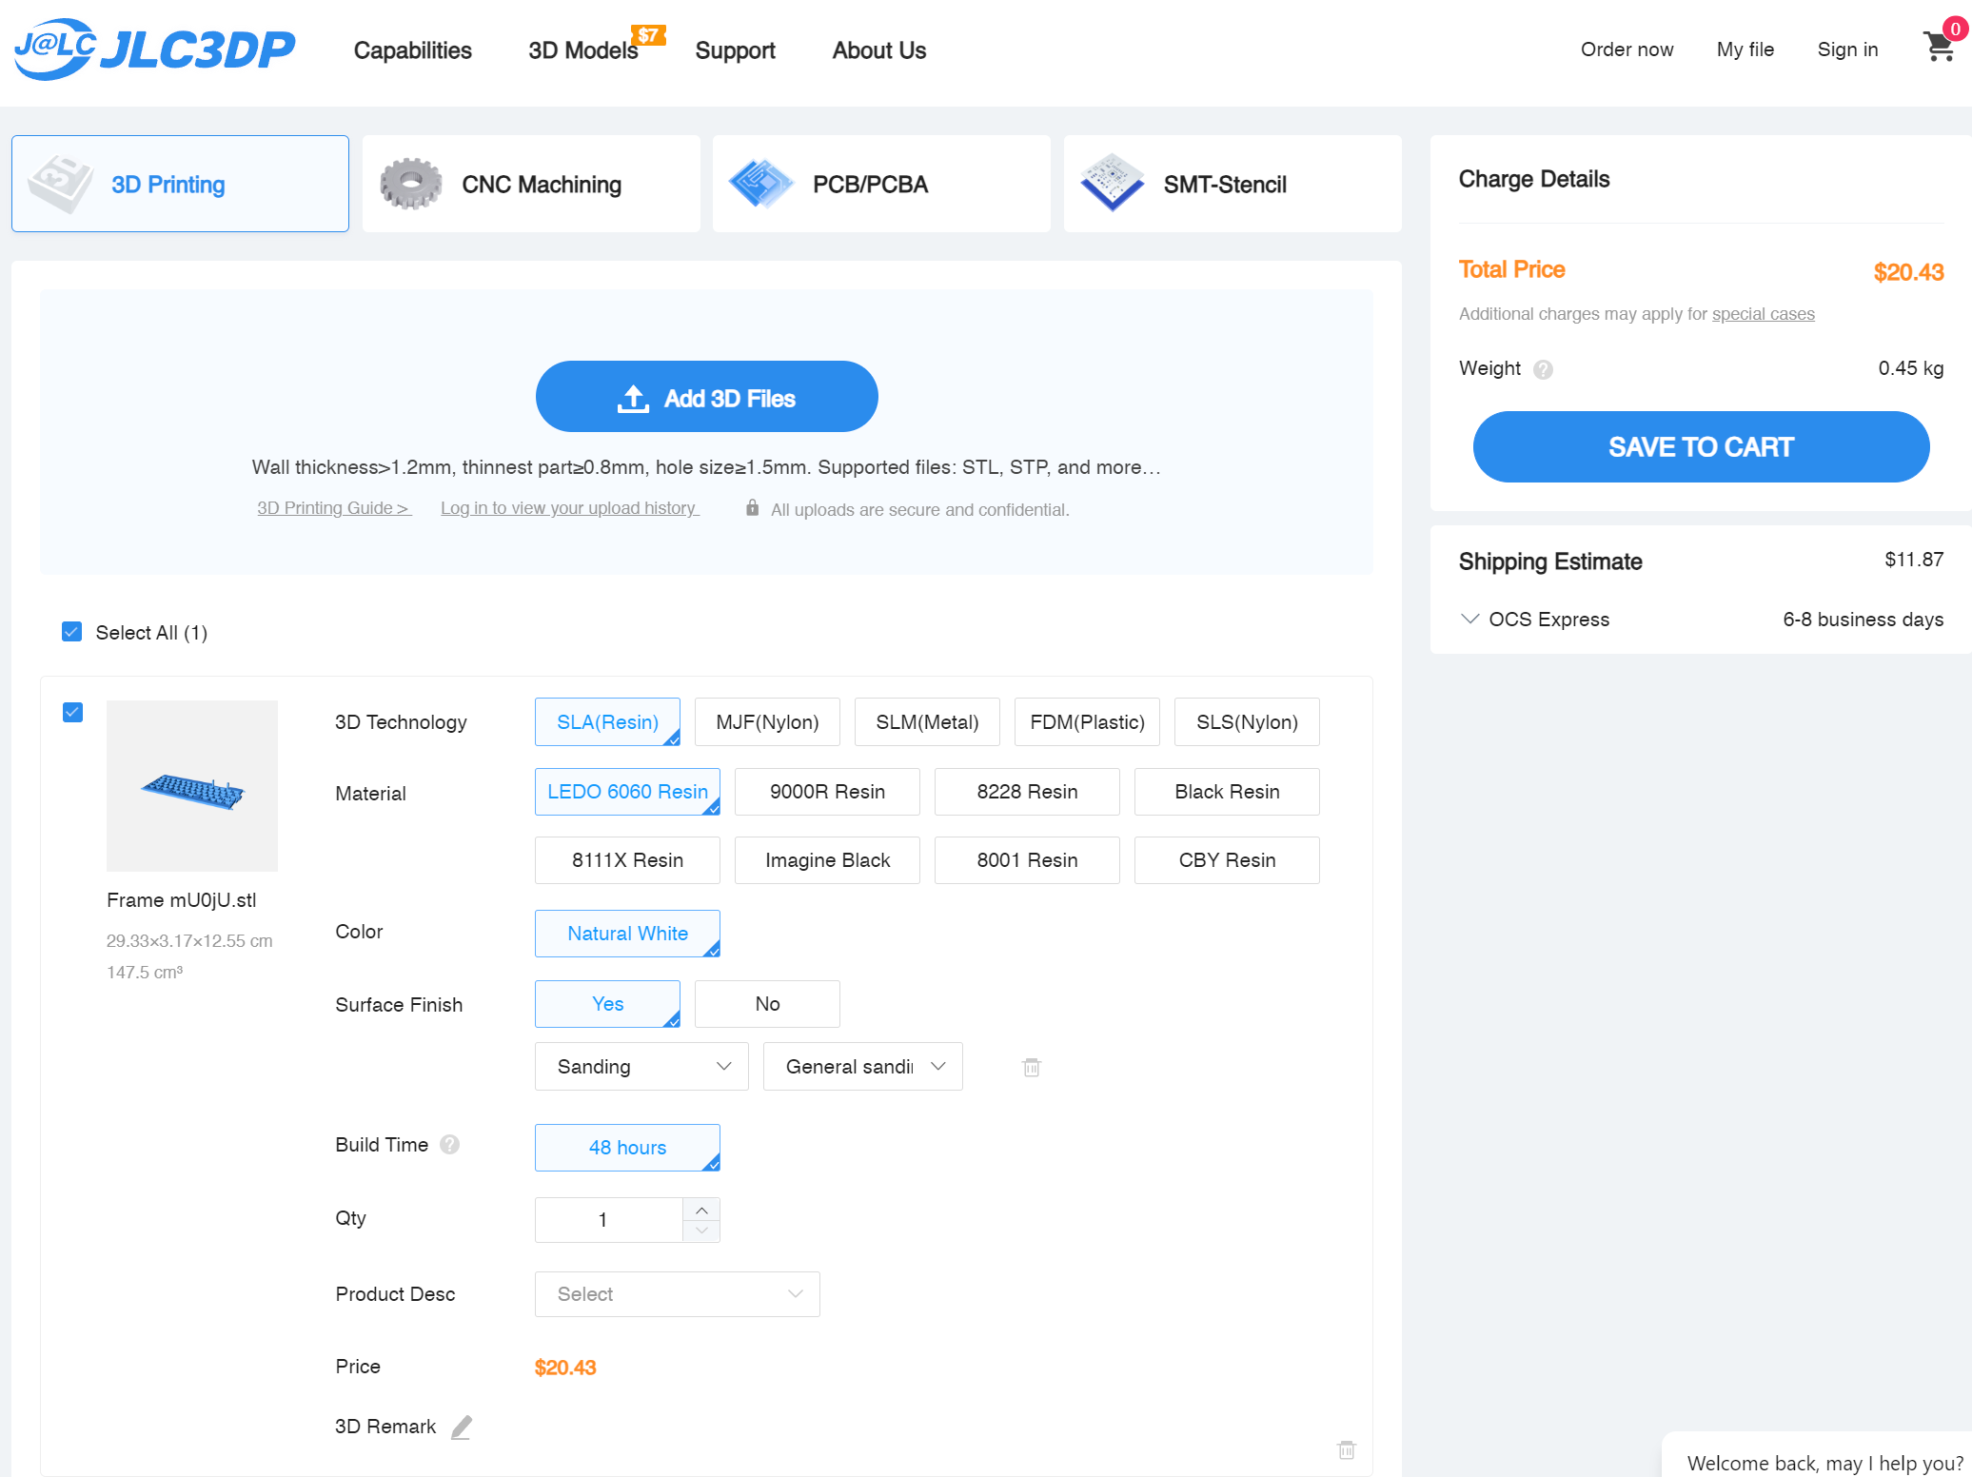Image resolution: width=1972 pixels, height=1477 pixels.
Task: Choose 8001 Resin material
Action: pyautogui.click(x=1027, y=860)
